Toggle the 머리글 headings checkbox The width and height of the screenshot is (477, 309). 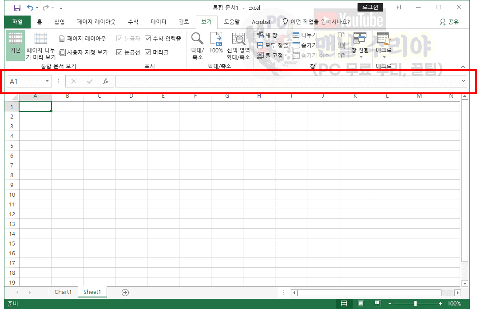[x=148, y=52]
